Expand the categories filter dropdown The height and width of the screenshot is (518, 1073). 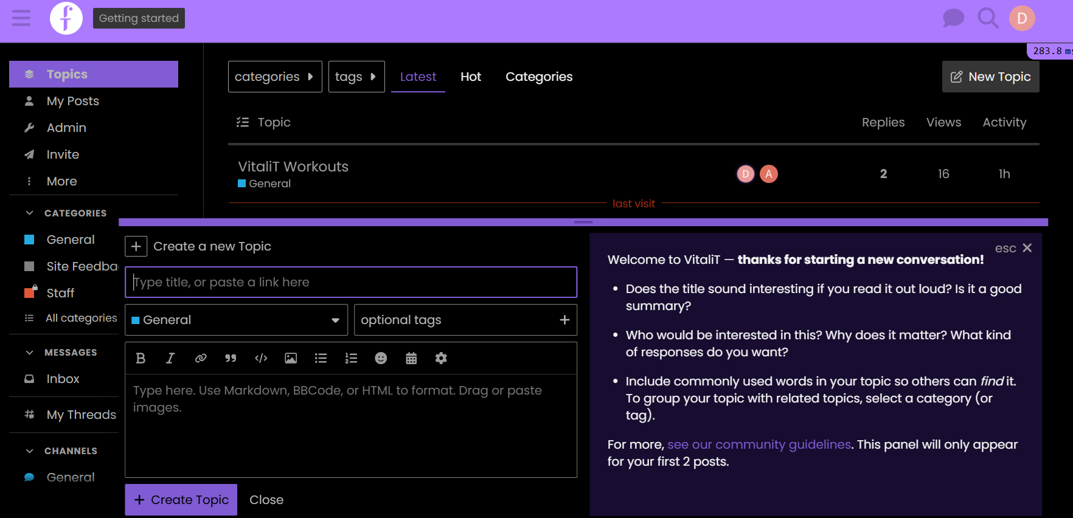point(274,77)
